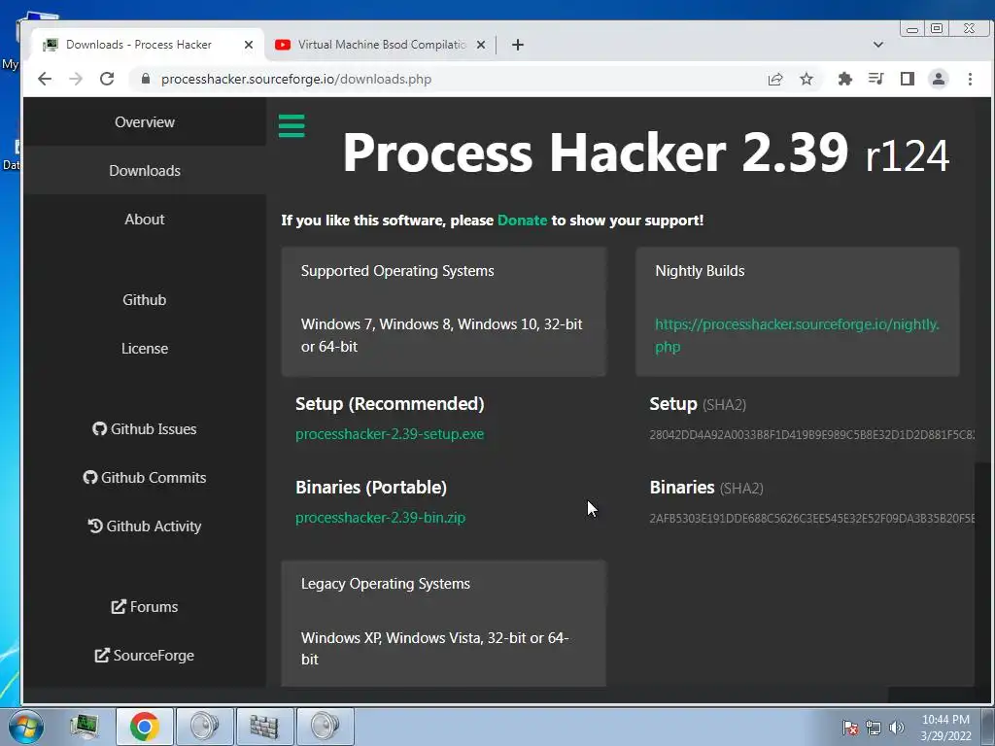Image resolution: width=995 pixels, height=746 pixels.
Task: Download processhacker-2.39-setup.exe
Action: point(390,434)
